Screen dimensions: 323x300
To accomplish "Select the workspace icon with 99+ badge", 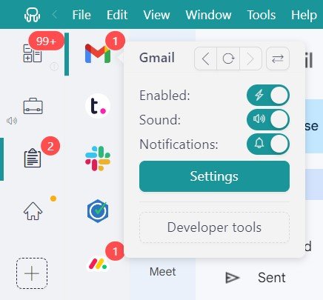I will pos(33,53).
